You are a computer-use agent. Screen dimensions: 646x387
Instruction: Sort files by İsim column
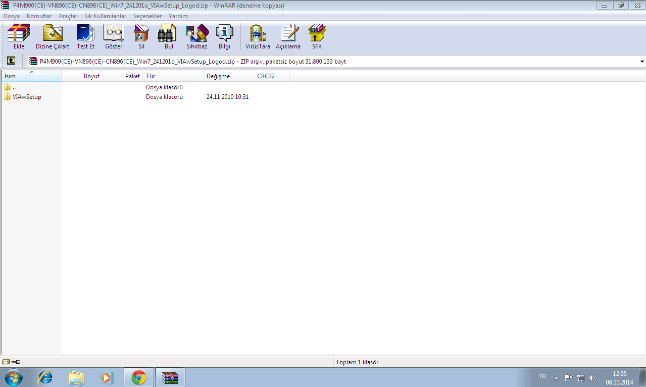pyautogui.click(x=31, y=76)
